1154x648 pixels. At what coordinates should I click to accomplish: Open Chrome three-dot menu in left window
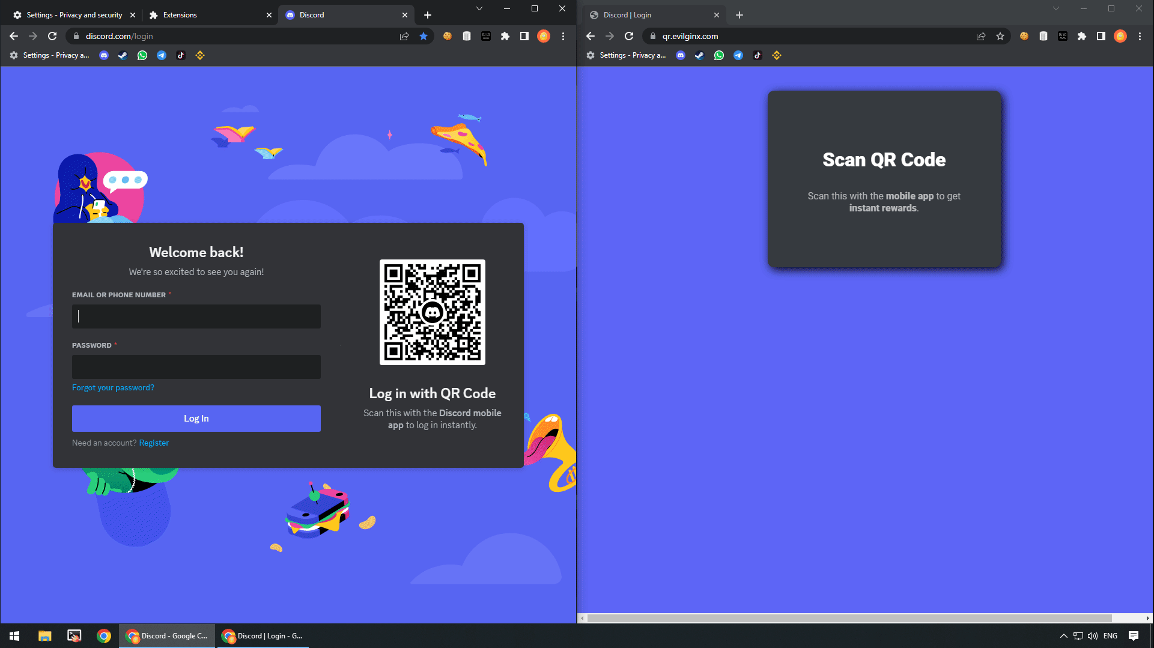[563, 37]
